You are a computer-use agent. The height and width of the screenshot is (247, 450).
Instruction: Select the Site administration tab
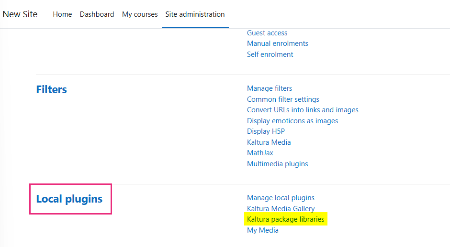195,14
